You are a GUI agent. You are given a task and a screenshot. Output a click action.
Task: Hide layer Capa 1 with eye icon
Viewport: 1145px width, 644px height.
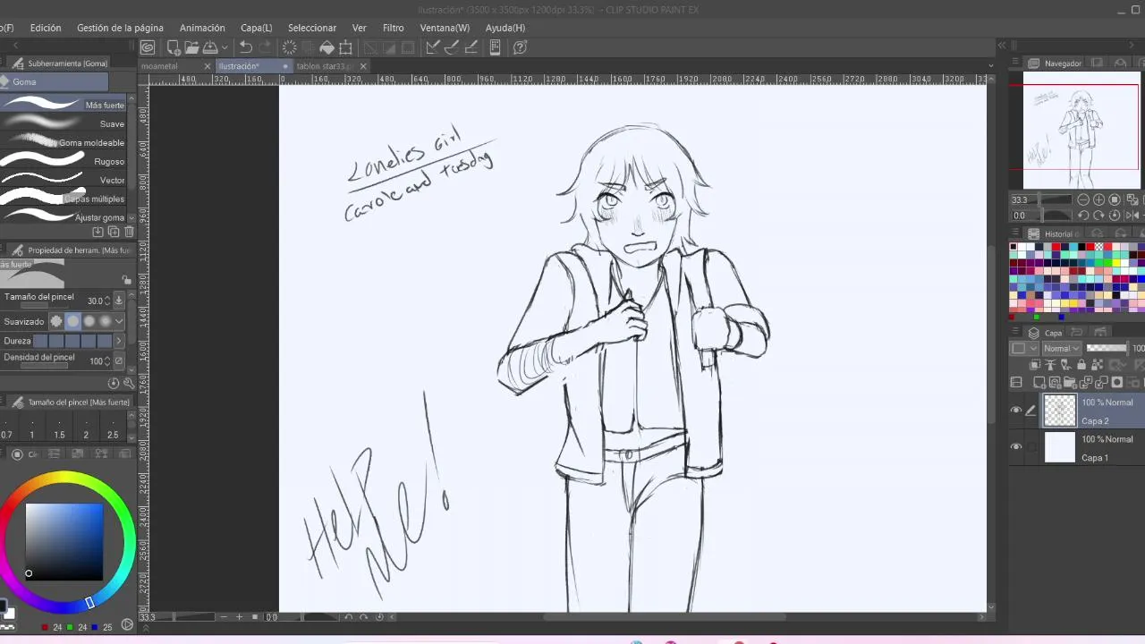[1016, 446]
